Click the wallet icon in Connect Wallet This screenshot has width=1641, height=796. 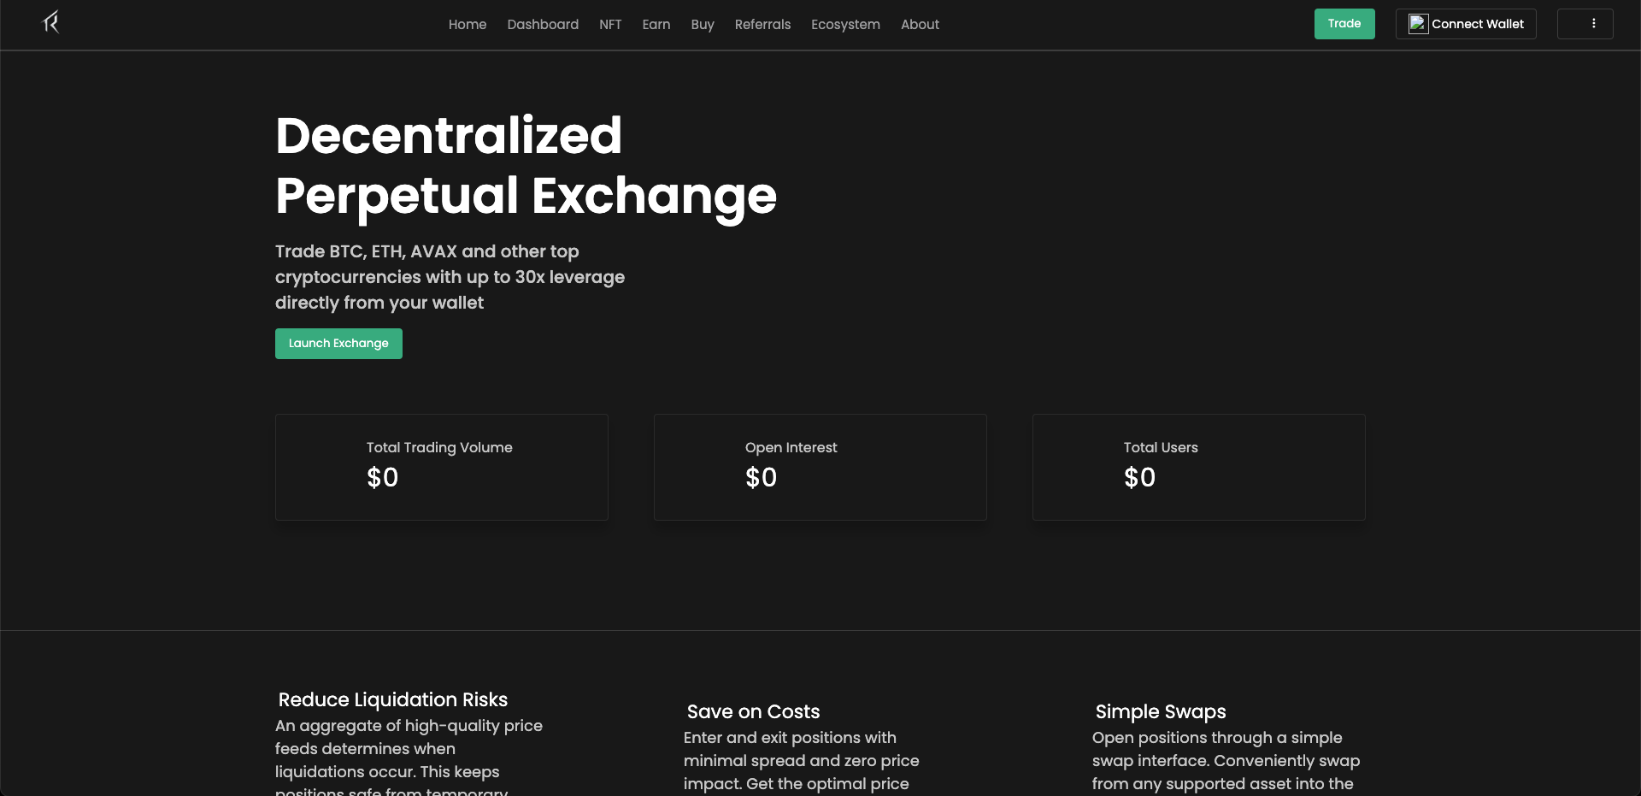[x=1418, y=24]
